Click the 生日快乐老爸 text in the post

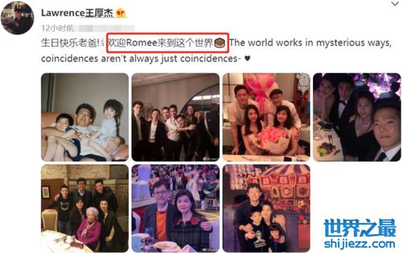(x=70, y=43)
